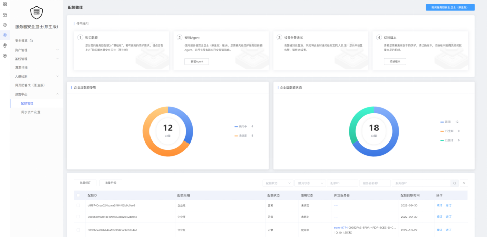Click the orange 未绑定 legend swatch
This screenshot has height=237, width=487.
point(236,136)
